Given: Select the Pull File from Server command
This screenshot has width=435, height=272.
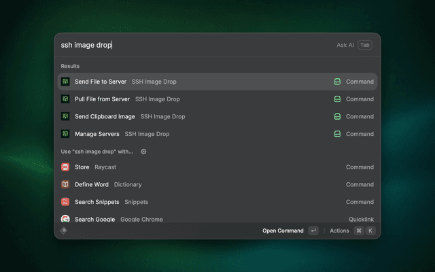Looking at the screenshot, I should (217, 99).
